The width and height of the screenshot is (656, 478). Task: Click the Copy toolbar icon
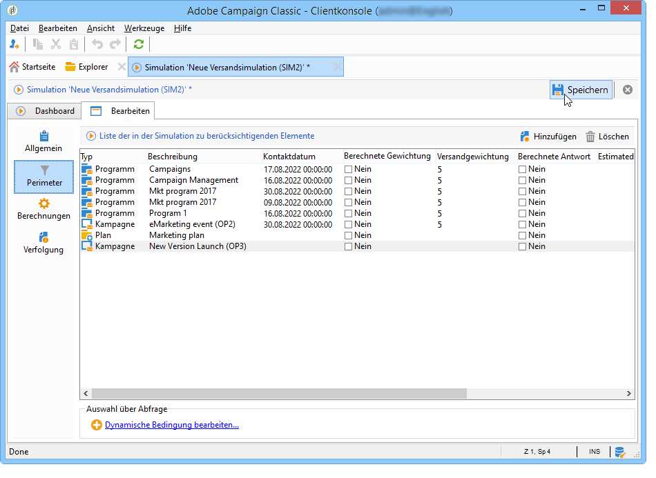click(38, 44)
